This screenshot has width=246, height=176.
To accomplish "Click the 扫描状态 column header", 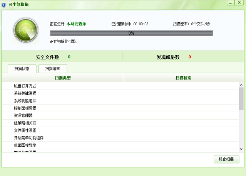I will pos(183,78).
